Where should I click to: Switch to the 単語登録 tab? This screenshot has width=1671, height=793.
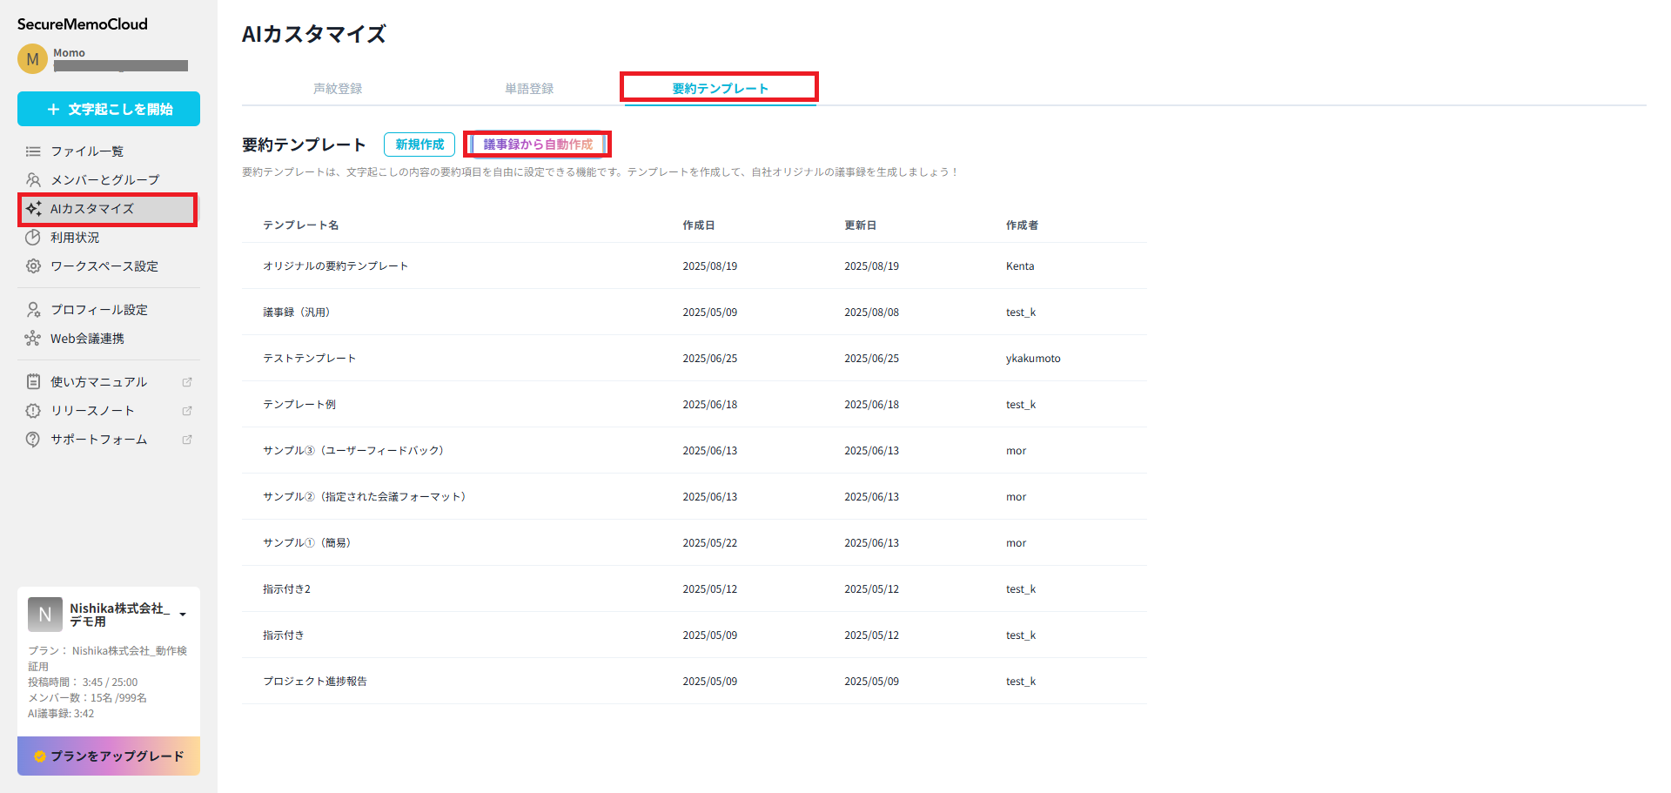529,89
